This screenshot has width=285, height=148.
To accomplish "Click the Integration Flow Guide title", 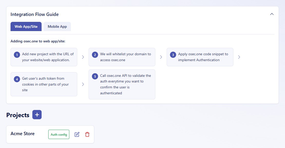I will click(x=35, y=14).
